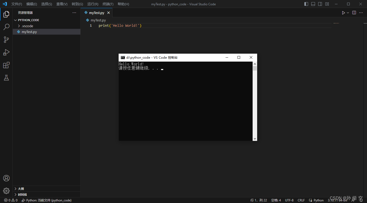This screenshot has height=203, width=367.
Task: Open editor More Actions ellipsis
Action: (x=361, y=13)
